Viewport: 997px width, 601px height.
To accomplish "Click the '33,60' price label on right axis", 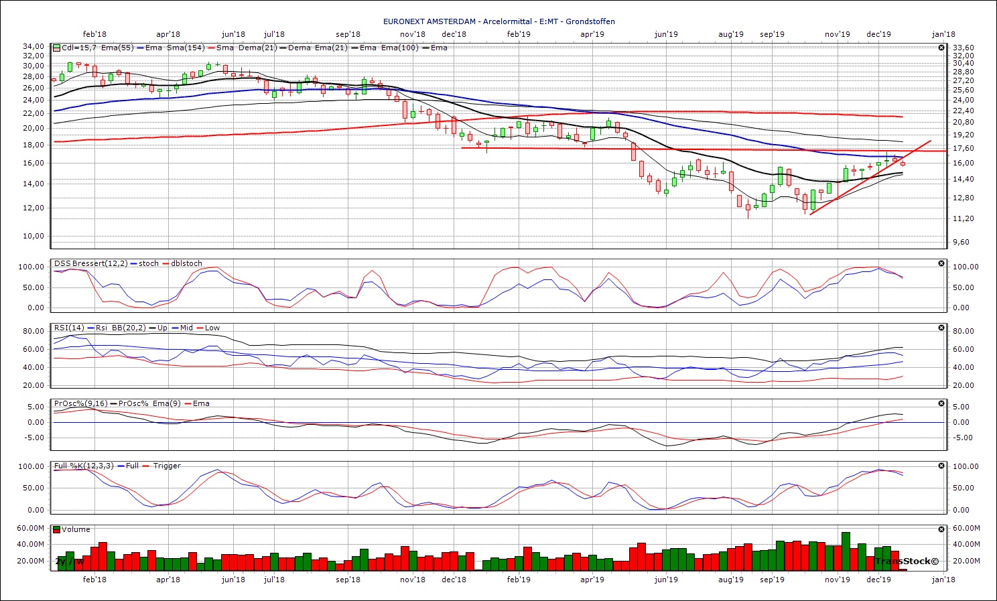I will (x=963, y=48).
